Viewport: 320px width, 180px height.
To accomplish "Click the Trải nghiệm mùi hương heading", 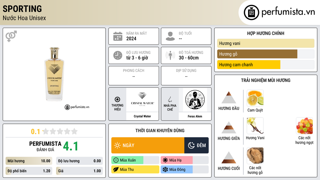I will (x=266, y=80).
